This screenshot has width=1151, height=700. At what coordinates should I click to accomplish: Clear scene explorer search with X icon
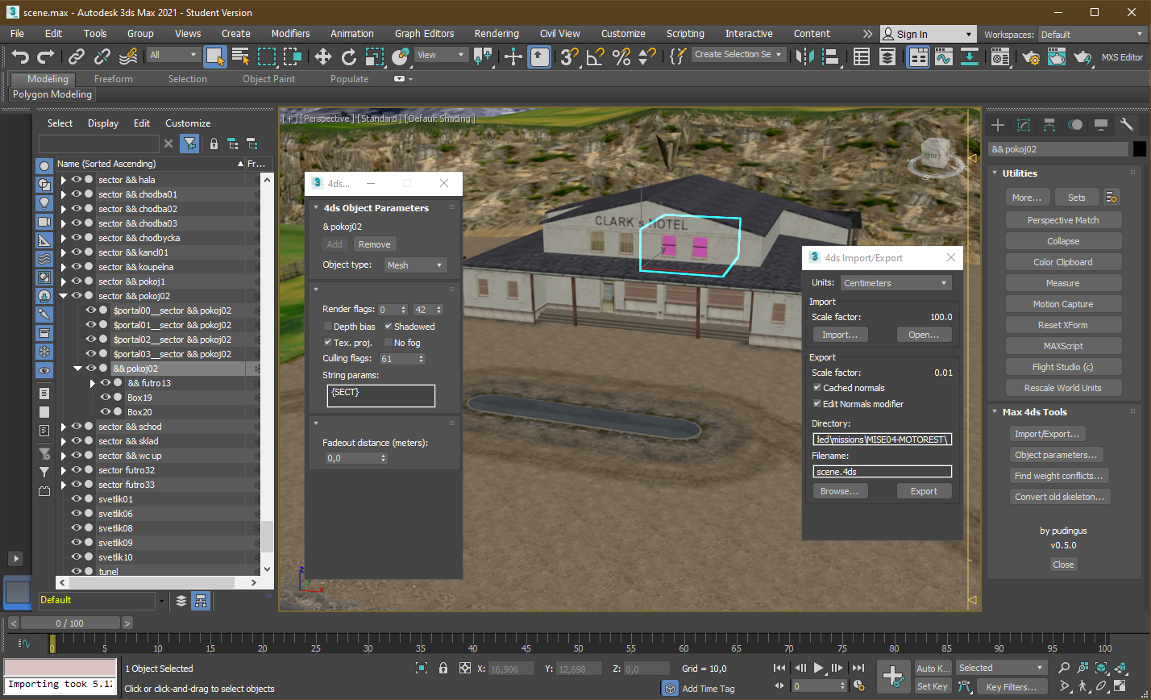(x=168, y=144)
